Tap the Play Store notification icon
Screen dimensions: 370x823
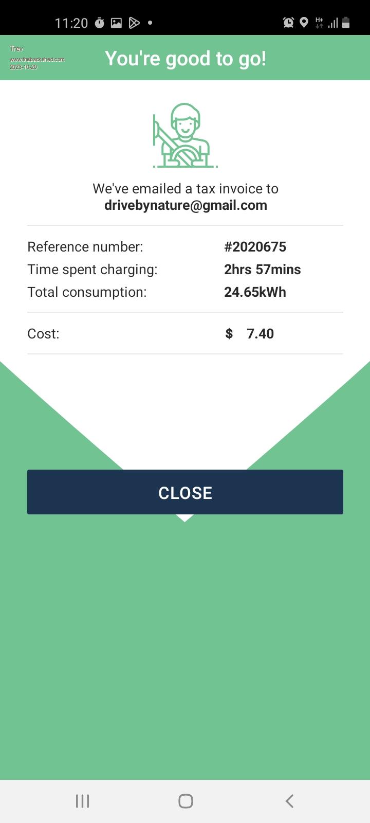coord(134,23)
